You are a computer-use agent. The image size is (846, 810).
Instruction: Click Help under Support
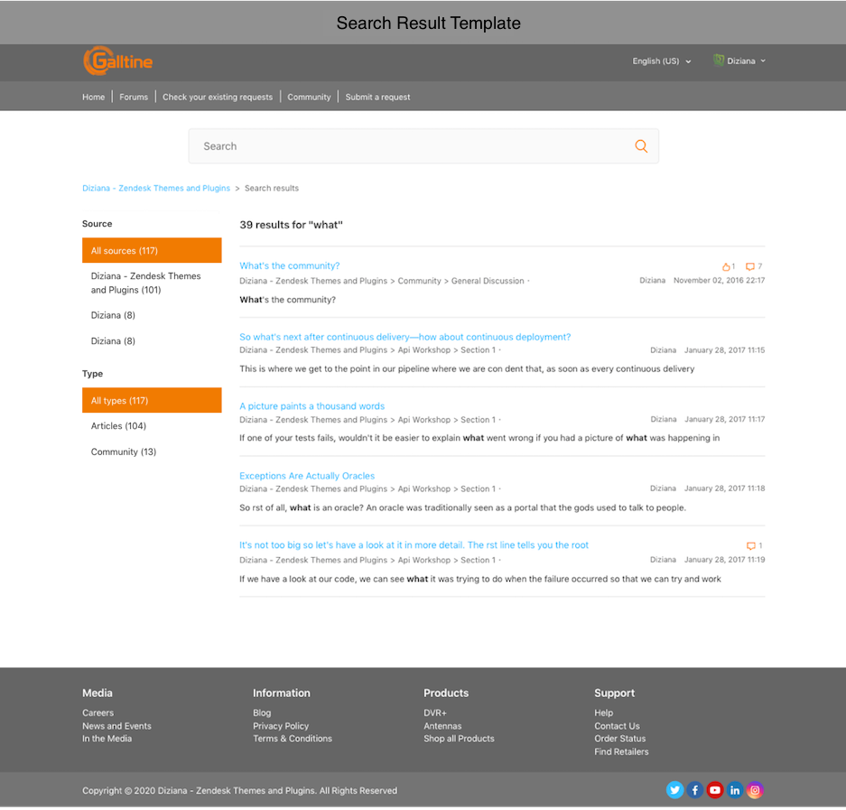[604, 712]
